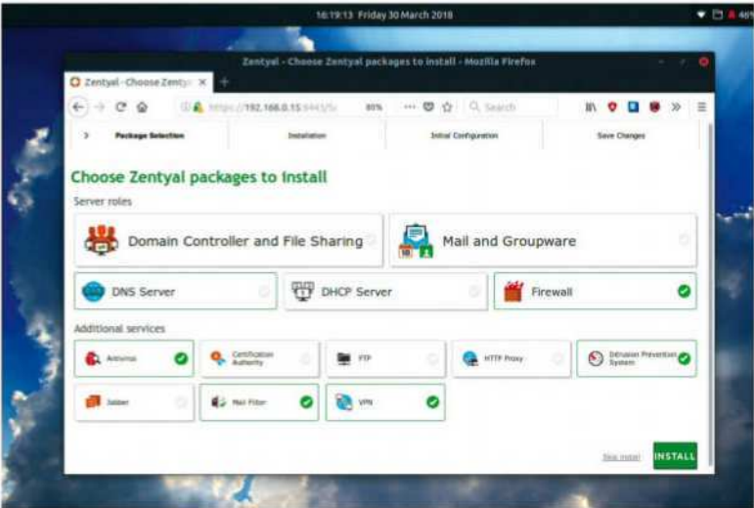Open the Library icon in toolbar
The width and height of the screenshot is (754, 508).
(x=591, y=107)
